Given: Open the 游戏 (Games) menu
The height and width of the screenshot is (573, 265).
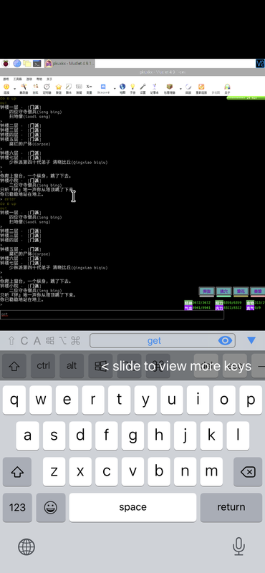Looking at the screenshot, I should pyautogui.click(x=6, y=79).
